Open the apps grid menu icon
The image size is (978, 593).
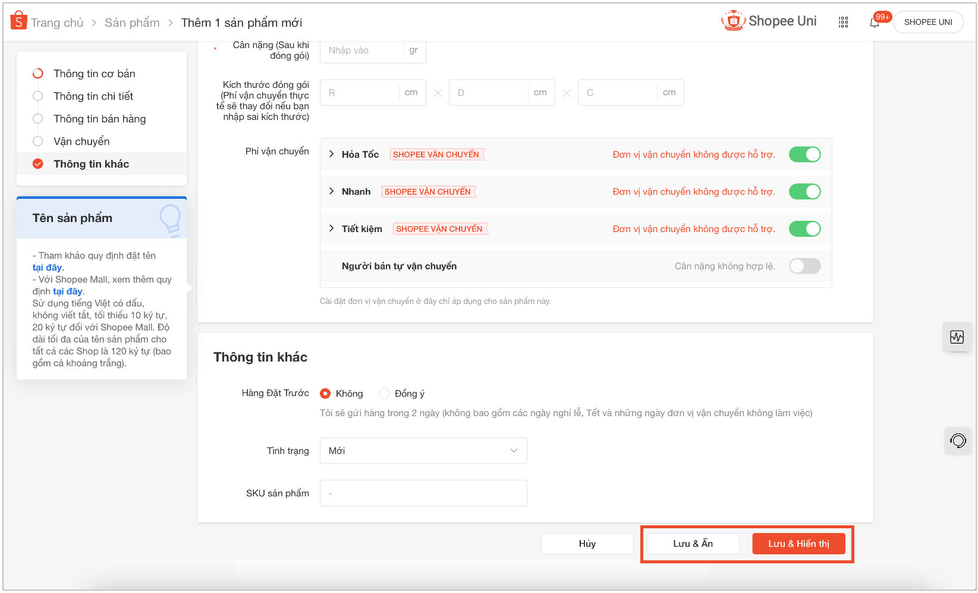[843, 22]
